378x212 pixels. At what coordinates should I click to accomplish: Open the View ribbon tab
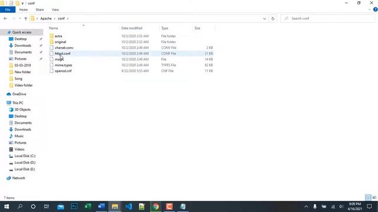pos(55,9)
